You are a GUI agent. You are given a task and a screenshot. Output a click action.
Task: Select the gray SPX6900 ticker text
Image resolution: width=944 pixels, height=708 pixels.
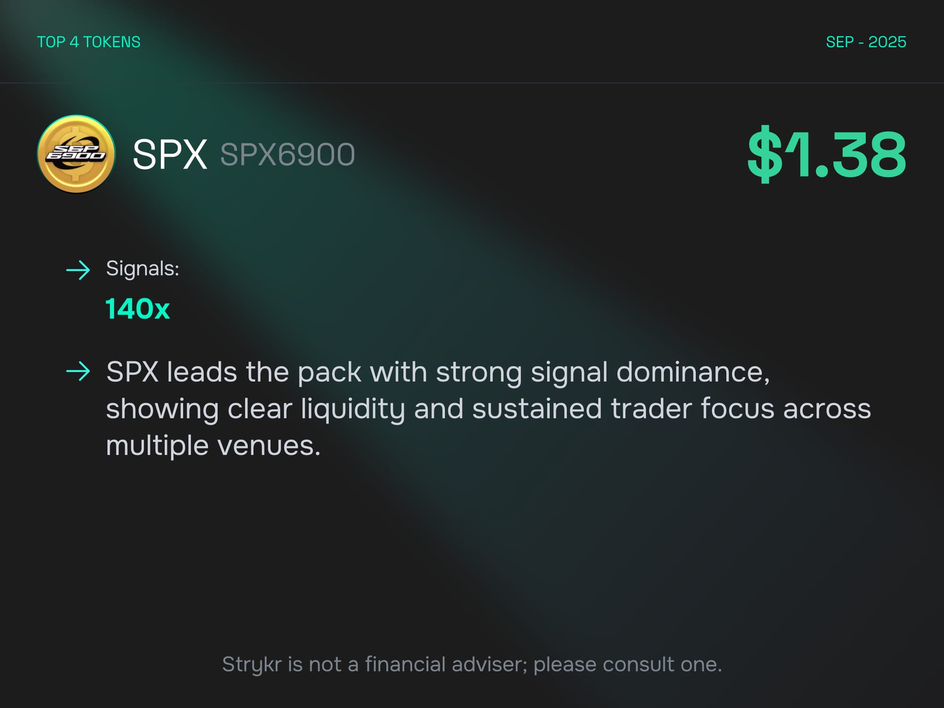click(287, 154)
